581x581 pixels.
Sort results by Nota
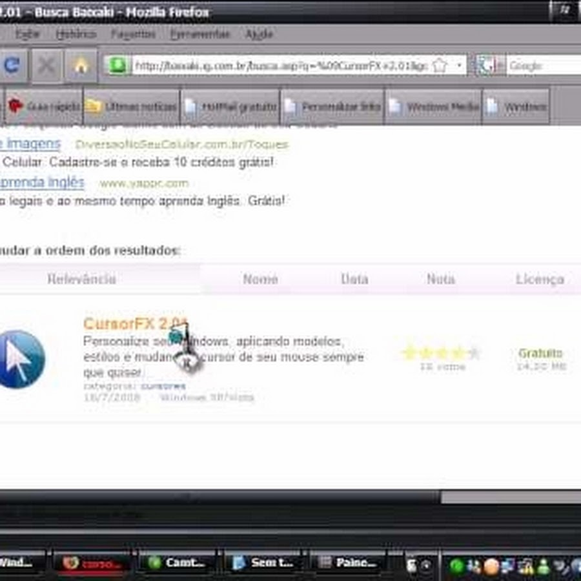(x=441, y=279)
